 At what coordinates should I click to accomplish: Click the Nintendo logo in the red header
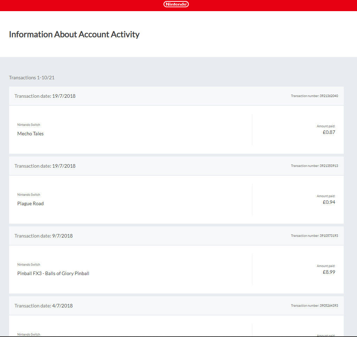(x=176, y=4)
